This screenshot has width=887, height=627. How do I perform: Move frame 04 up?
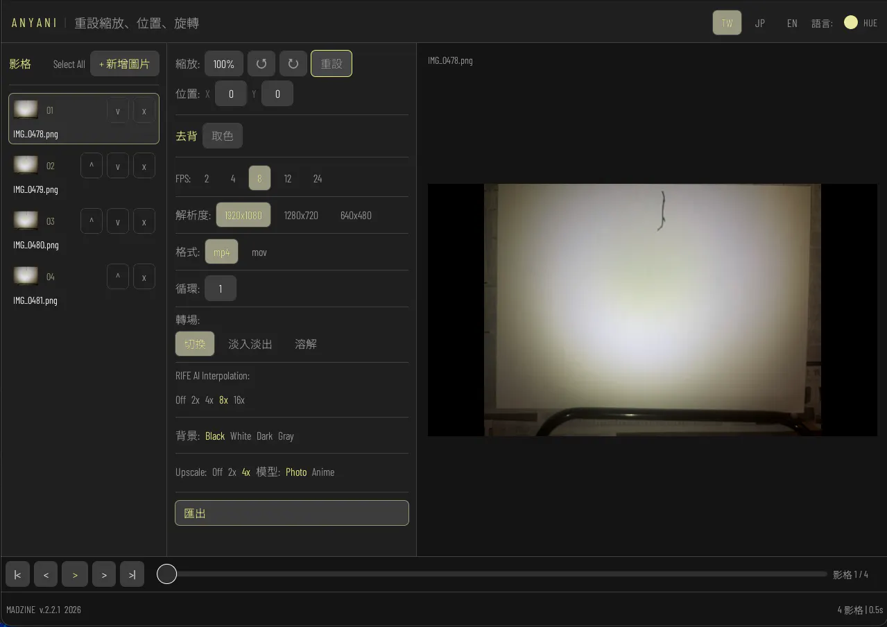118,277
